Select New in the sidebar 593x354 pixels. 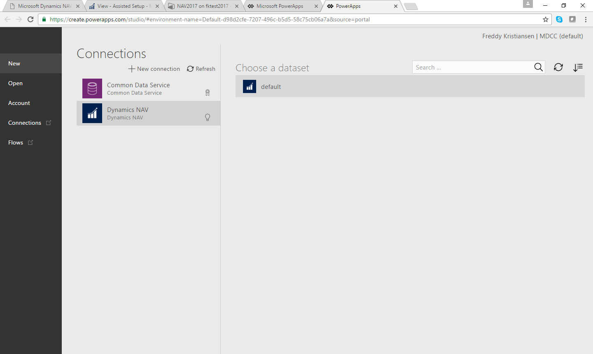coord(14,63)
